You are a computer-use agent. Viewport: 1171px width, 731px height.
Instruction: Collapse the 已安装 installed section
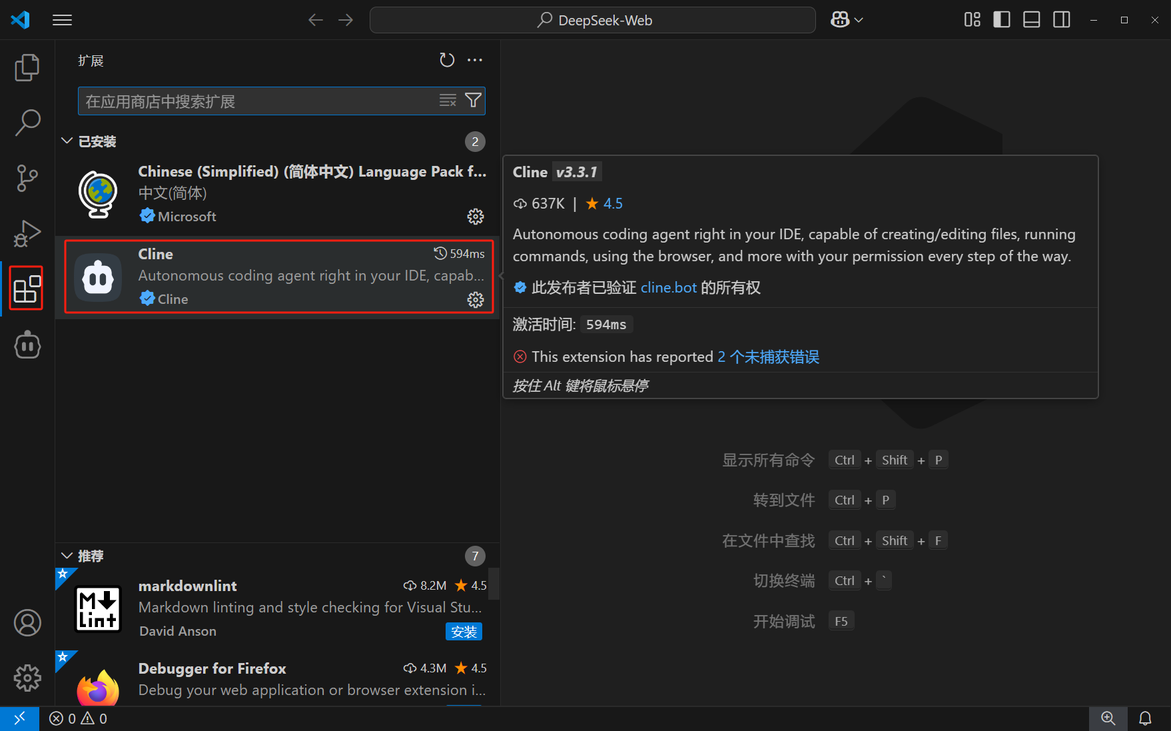[x=67, y=141]
